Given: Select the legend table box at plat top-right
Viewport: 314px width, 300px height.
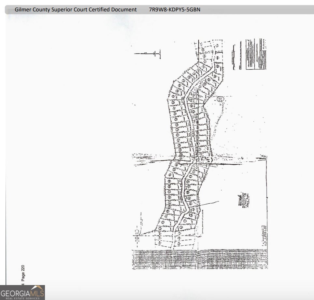Looking at the screenshot, I should 256,54.
